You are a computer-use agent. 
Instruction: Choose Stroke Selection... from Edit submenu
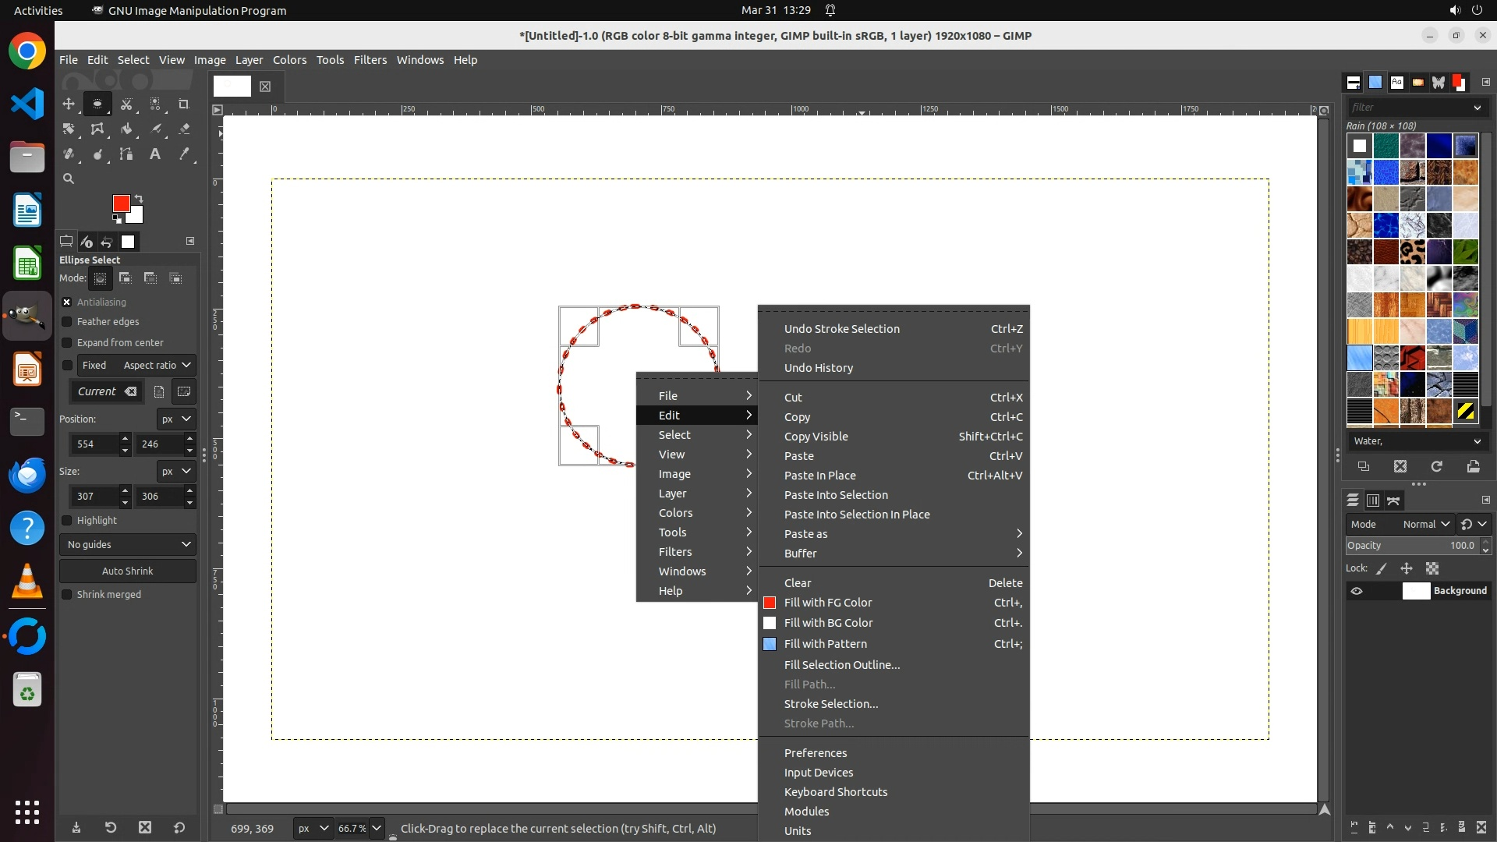click(x=830, y=704)
